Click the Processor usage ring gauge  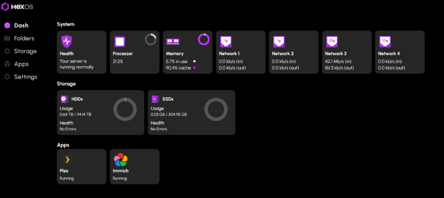[151, 40]
